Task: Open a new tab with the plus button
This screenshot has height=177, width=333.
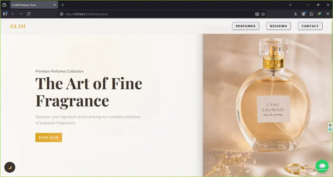Action: pos(63,5)
